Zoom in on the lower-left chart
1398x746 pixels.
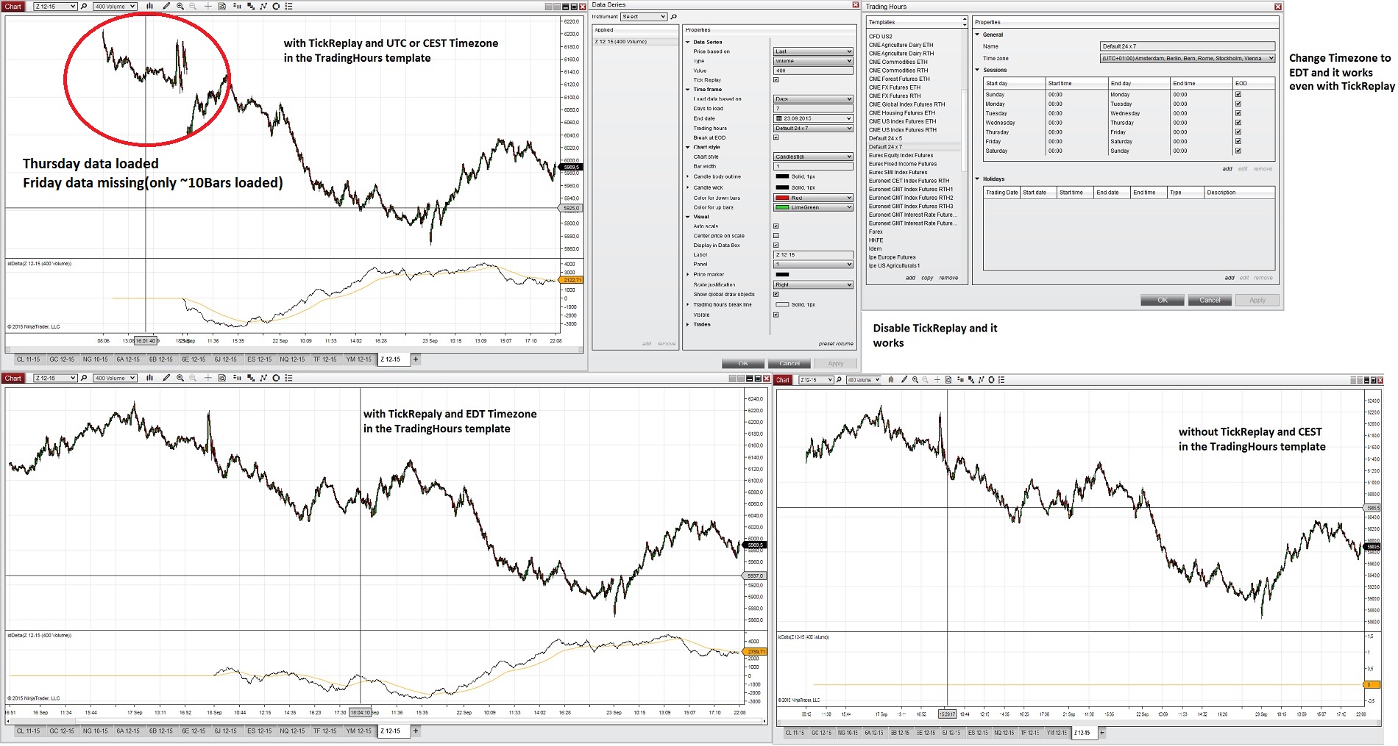(x=180, y=378)
